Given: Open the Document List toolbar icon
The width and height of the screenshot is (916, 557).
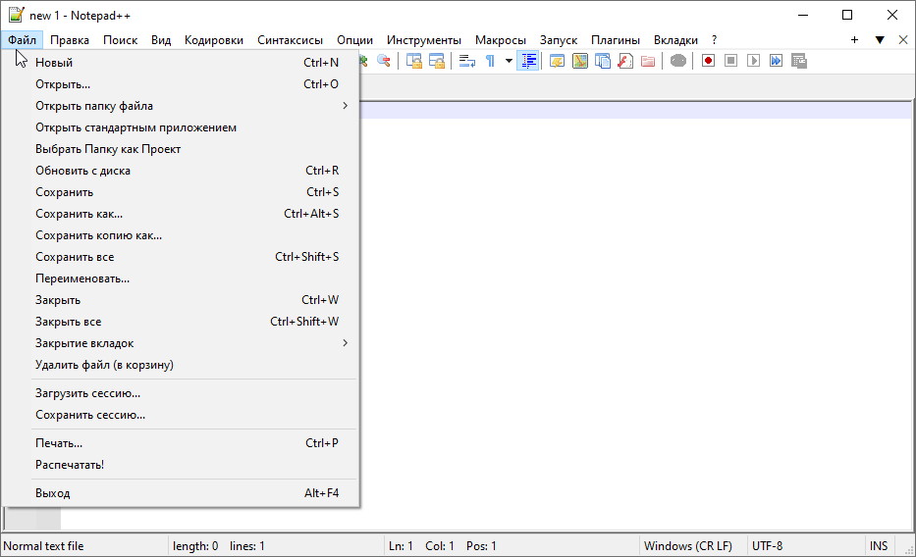Looking at the screenshot, I should pos(603,61).
